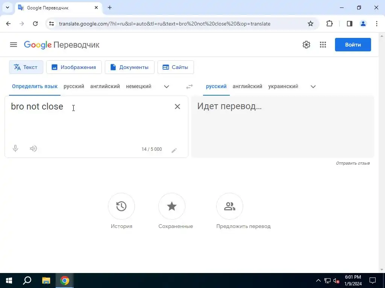Select Определить язык source option

(x=35, y=87)
